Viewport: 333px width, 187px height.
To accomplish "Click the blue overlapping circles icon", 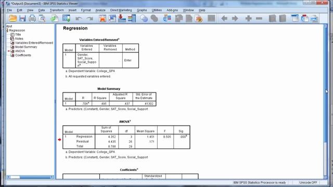I will [x=144, y=19].
